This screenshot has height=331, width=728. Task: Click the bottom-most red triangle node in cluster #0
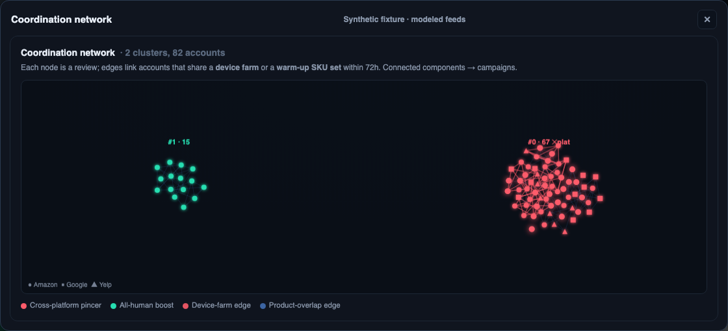coord(565,231)
